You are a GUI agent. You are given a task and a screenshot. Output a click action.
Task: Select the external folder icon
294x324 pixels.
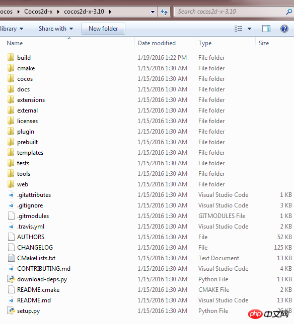[x=11, y=110]
